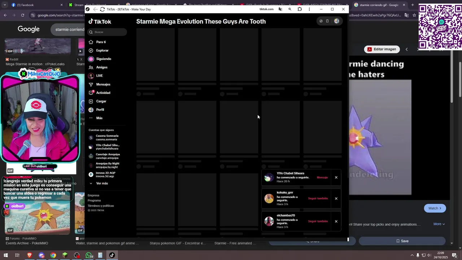This screenshot has width=462, height=260.
Task: Click the Cargar upload icon
Action: pos(91,101)
